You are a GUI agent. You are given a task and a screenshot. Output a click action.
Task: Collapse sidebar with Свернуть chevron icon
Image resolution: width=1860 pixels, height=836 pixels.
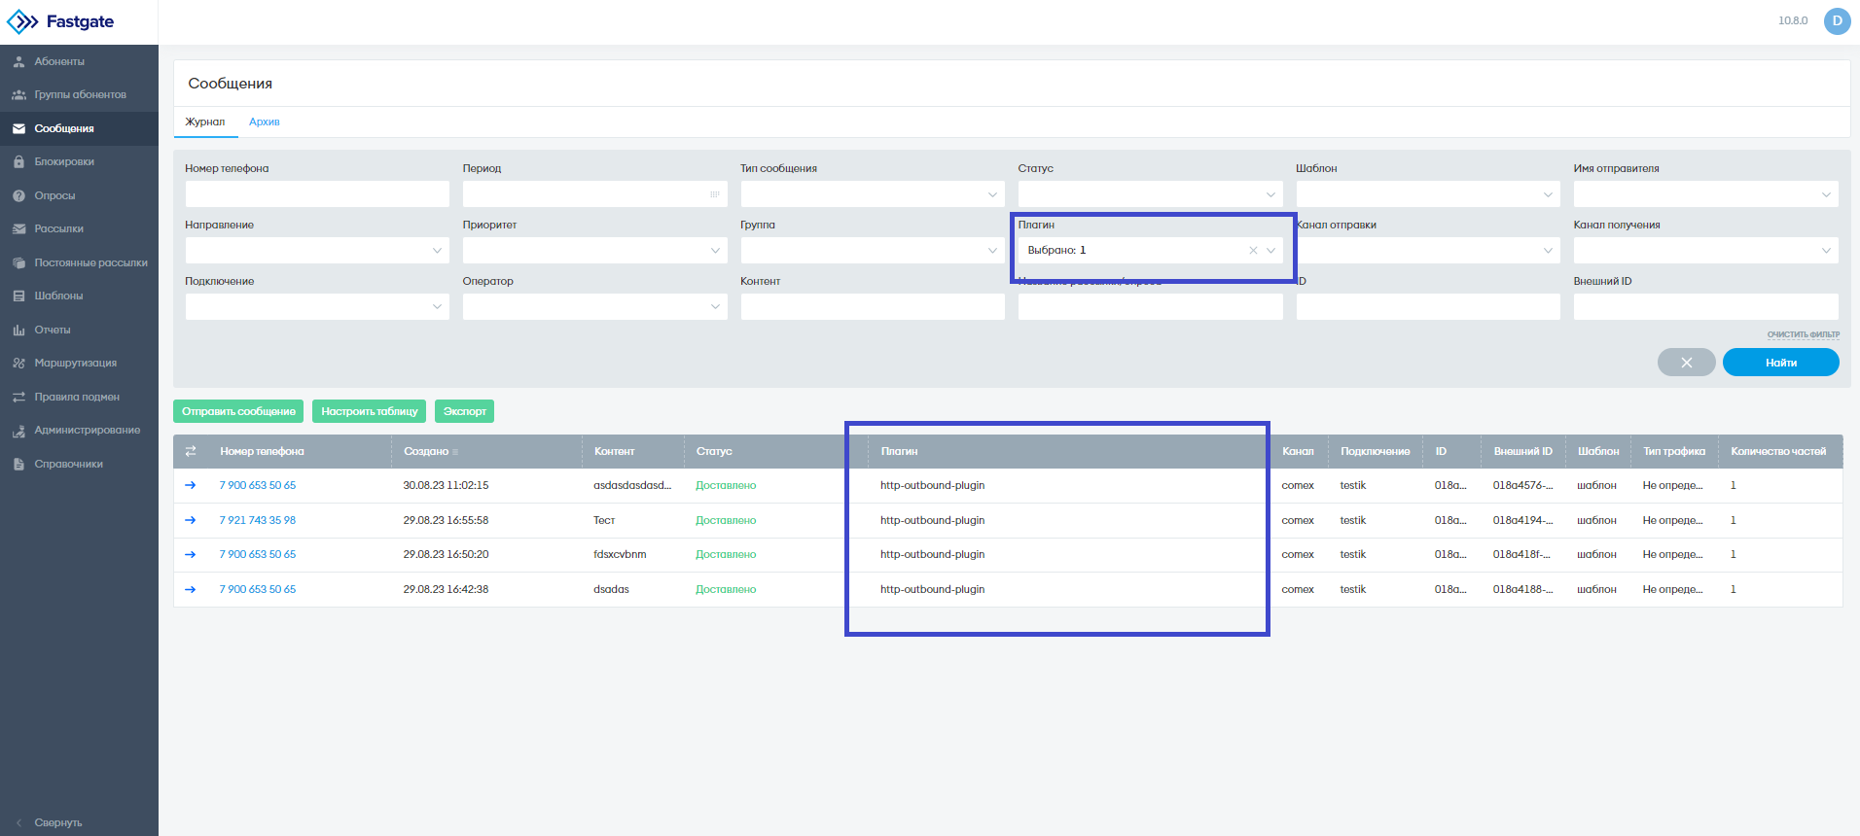(x=18, y=822)
